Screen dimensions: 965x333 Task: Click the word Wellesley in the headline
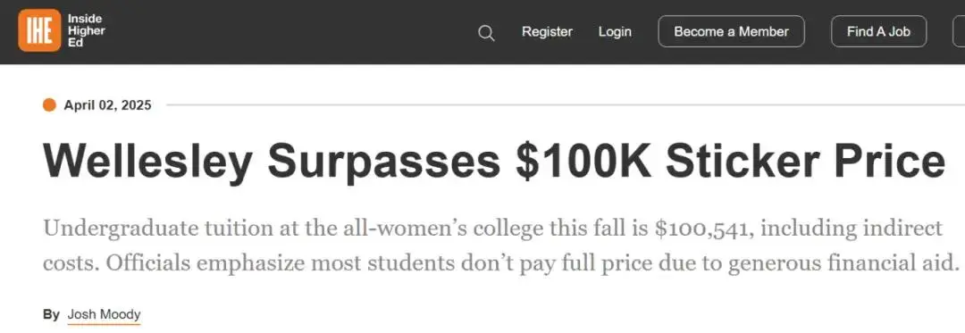(147, 162)
